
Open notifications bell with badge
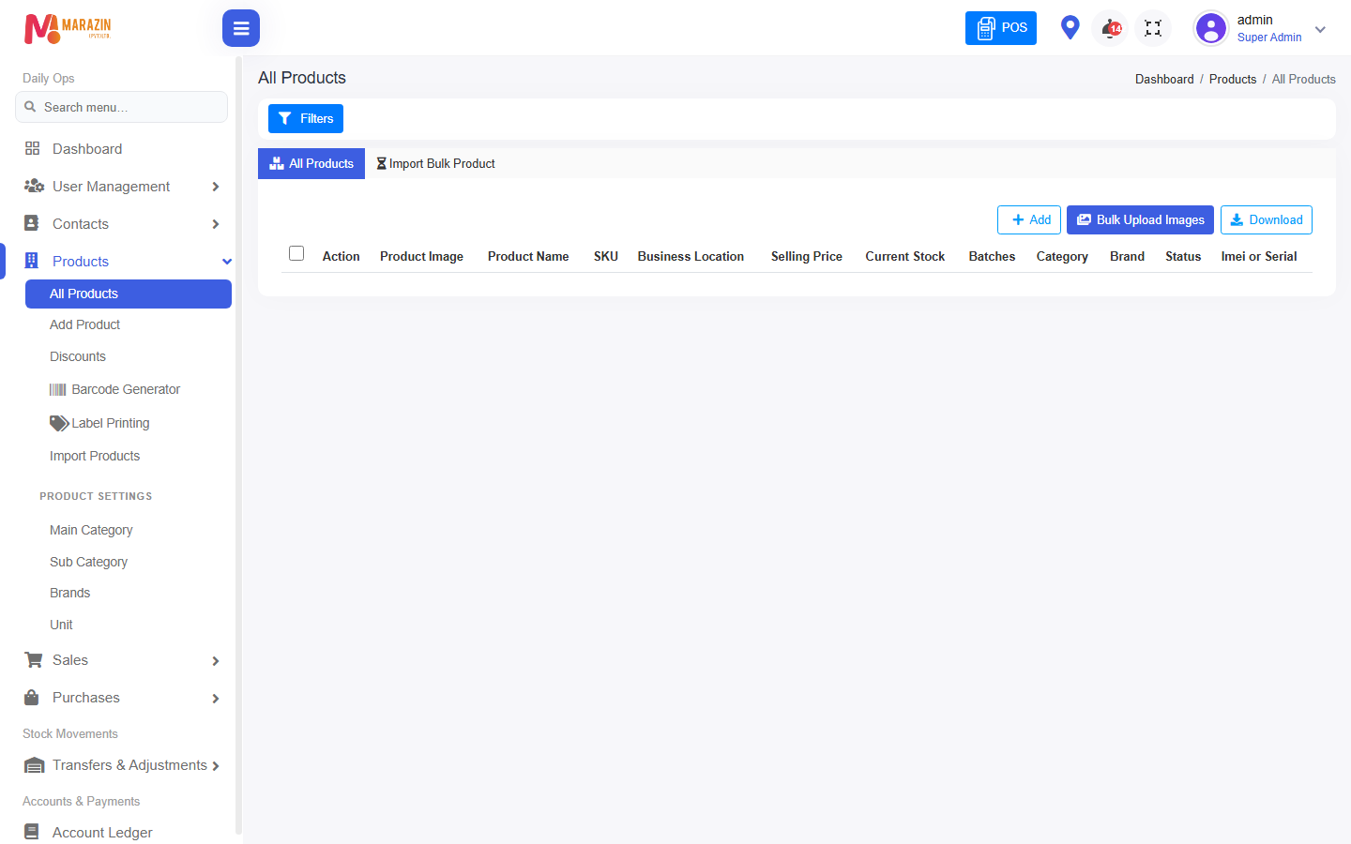coord(1111,28)
